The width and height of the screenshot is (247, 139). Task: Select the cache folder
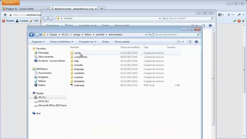click(x=125, y=53)
